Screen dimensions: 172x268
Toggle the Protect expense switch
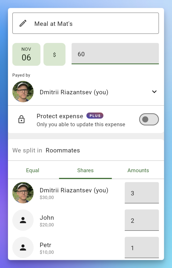point(149,119)
